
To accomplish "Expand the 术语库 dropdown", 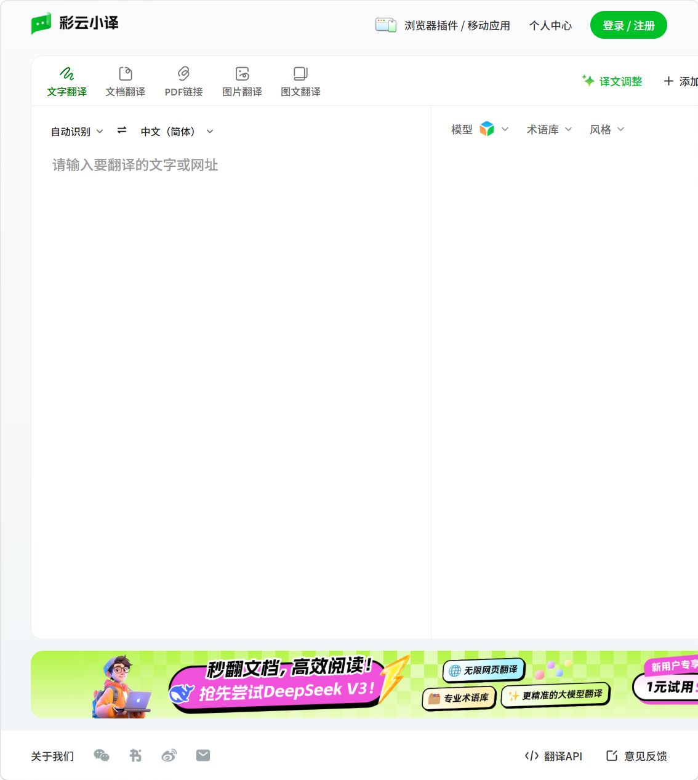I will click(x=550, y=129).
